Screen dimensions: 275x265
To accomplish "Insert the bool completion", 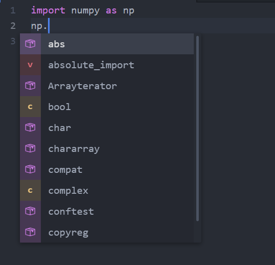I will tap(107, 107).
